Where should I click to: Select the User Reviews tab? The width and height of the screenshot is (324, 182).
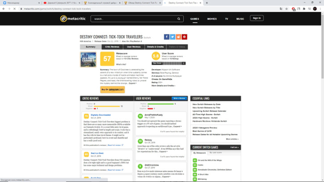(134, 47)
